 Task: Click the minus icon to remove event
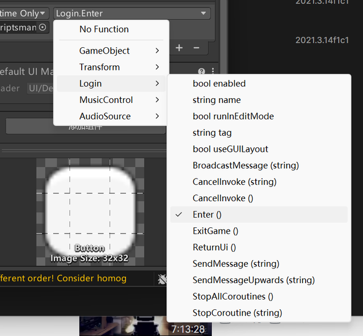pos(196,48)
